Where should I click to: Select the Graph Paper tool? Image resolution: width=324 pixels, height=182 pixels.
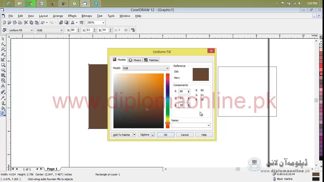click(x=3, y=75)
